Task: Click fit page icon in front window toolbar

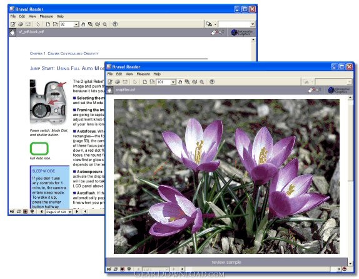Action: pos(145,82)
